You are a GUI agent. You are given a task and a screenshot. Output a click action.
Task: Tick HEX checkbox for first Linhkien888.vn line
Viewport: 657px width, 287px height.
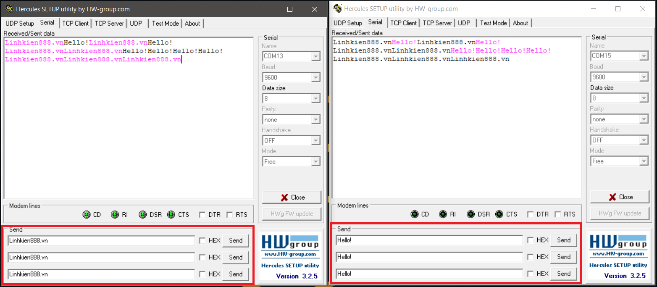click(202, 241)
